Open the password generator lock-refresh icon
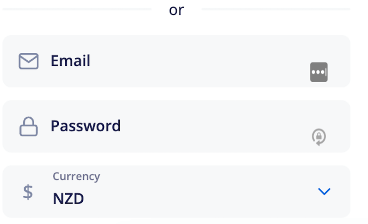Viewport: 368px width, 224px height. point(319,137)
